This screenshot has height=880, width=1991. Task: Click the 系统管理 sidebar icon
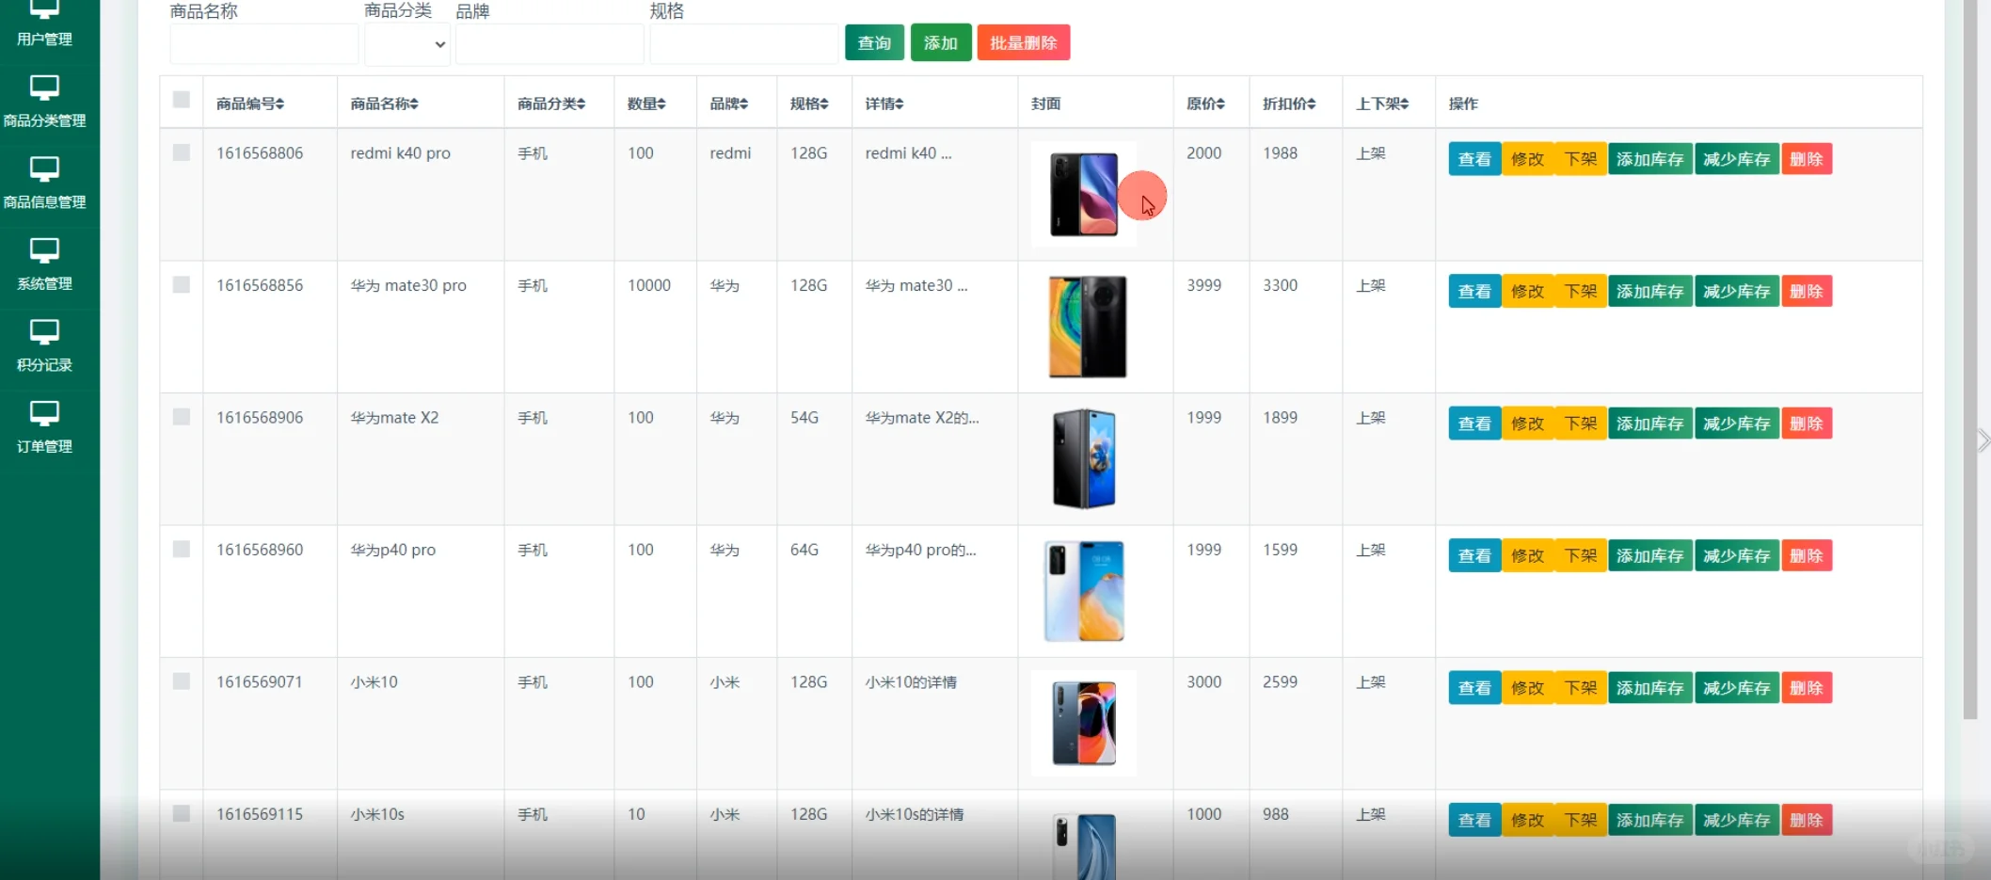point(44,250)
